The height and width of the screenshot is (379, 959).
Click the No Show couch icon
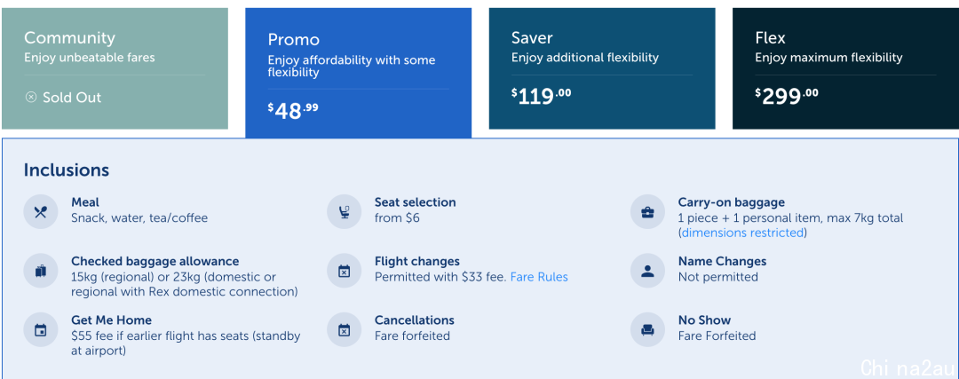(647, 330)
